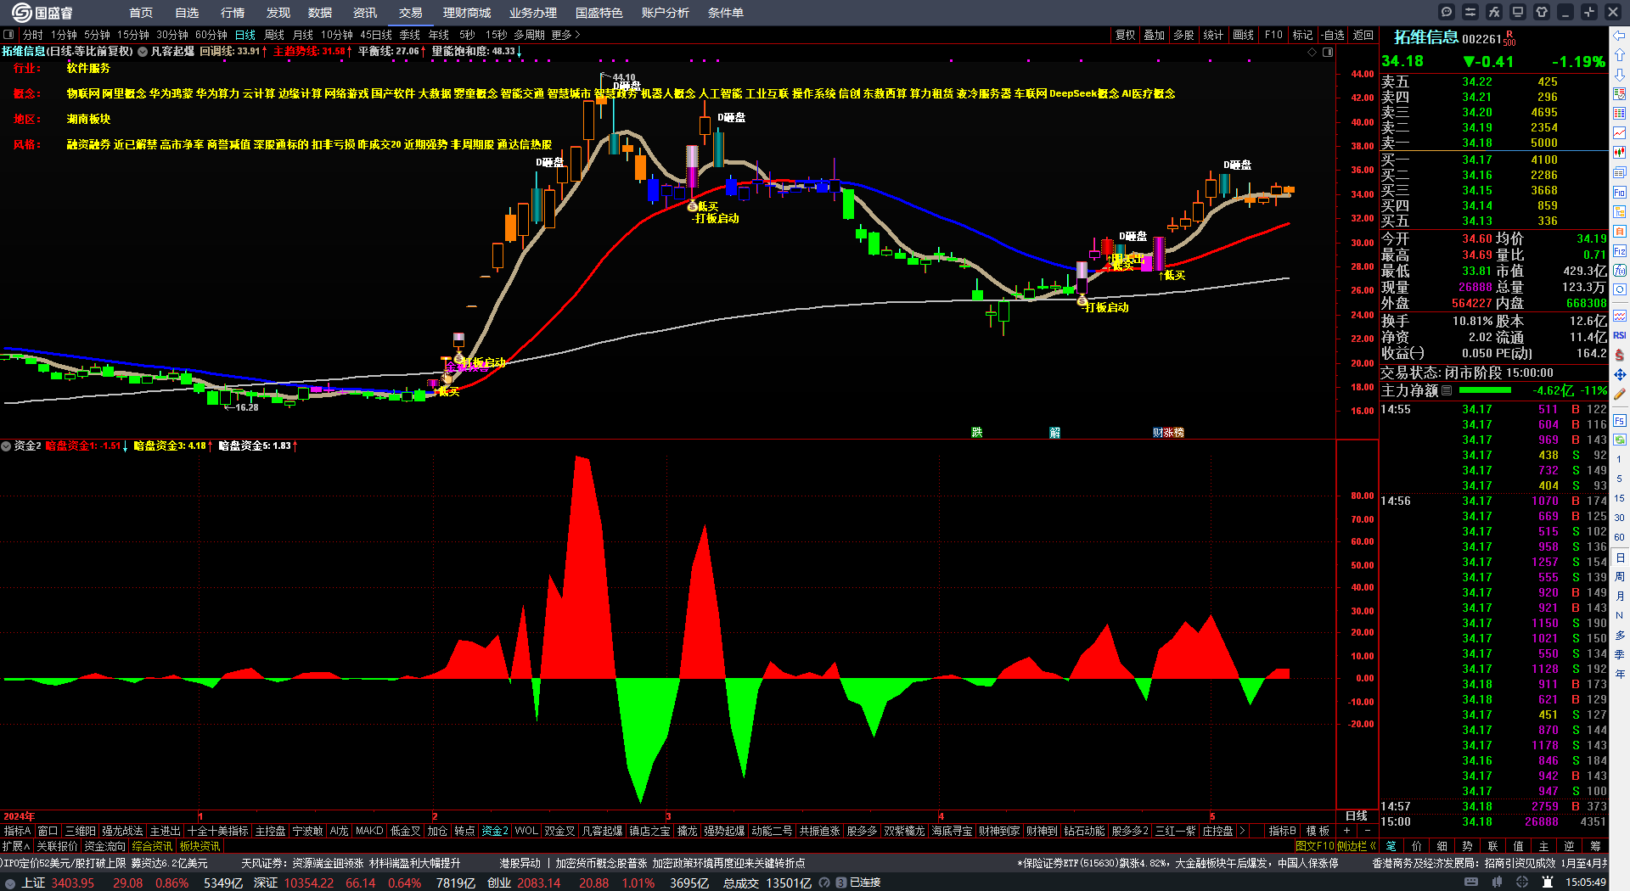Click the crosshair target icon in status bar
This screenshot has height=891, width=1630.
pos(1522,883)
